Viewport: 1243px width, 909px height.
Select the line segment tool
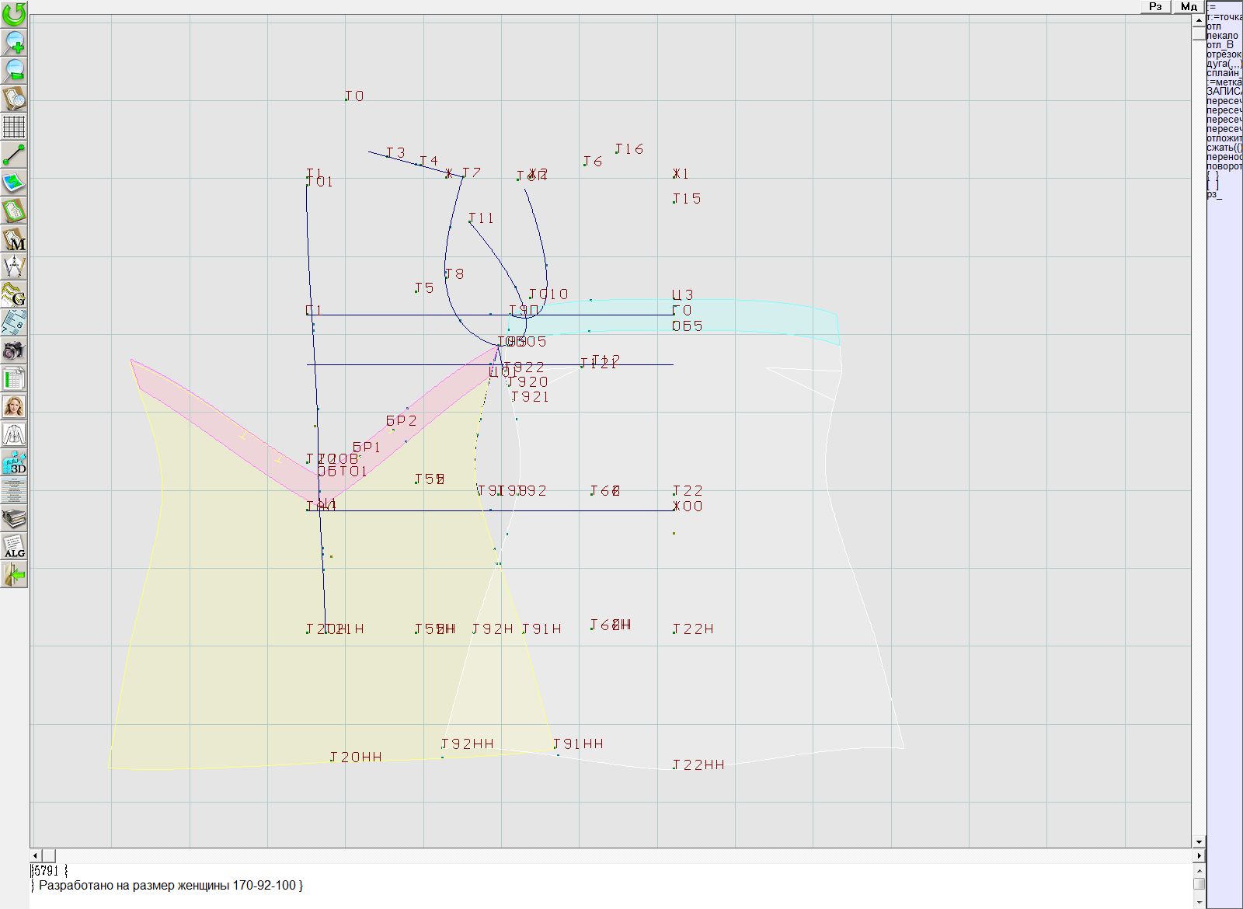[x=14, y=155]
